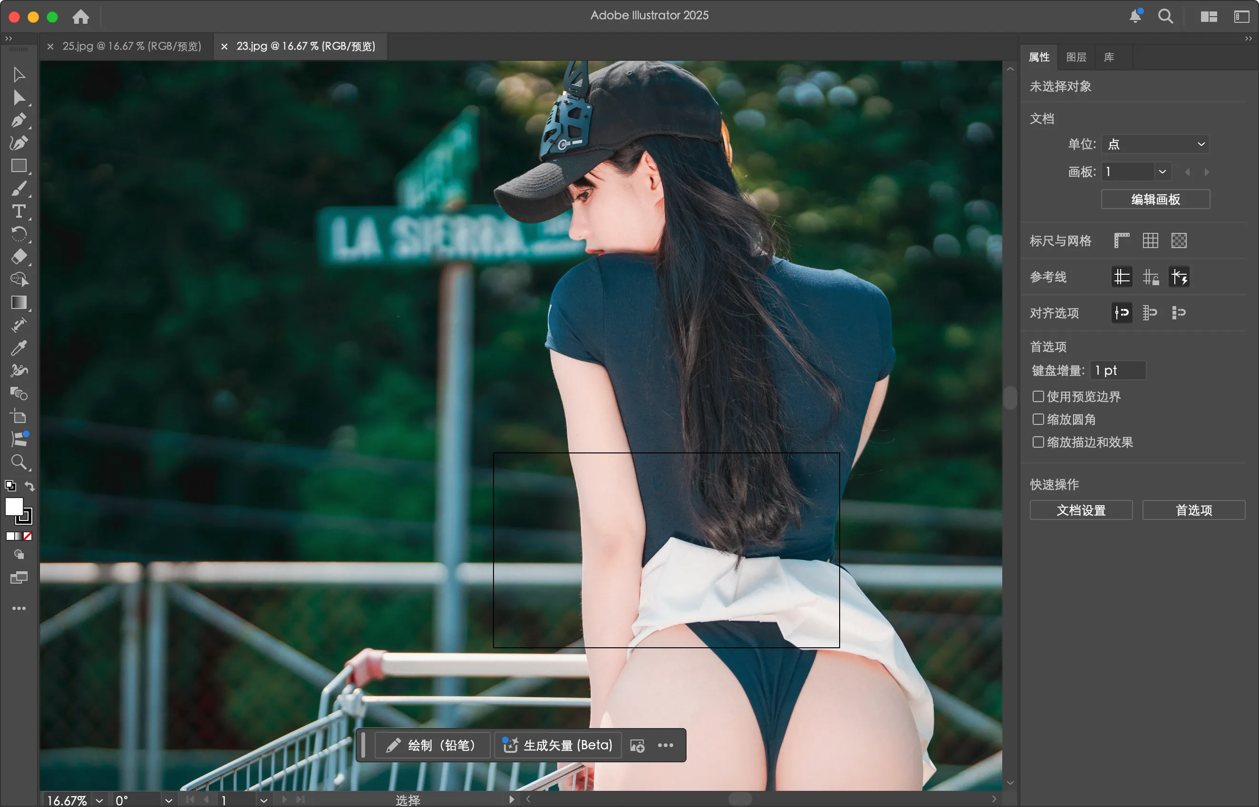Open notifications bell icon
This screenshot has width=1259, height=807.
pyautogui.click(x=1135, y=16)
